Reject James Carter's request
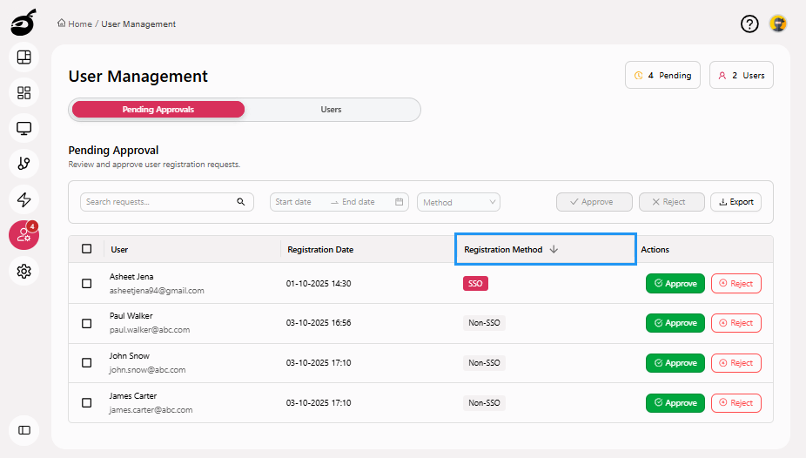The height and width of the screenshot is (458, 806). click(736, 403)
